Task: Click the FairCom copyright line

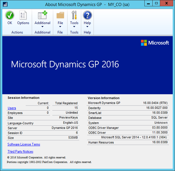Action: [x=49, y=162]
